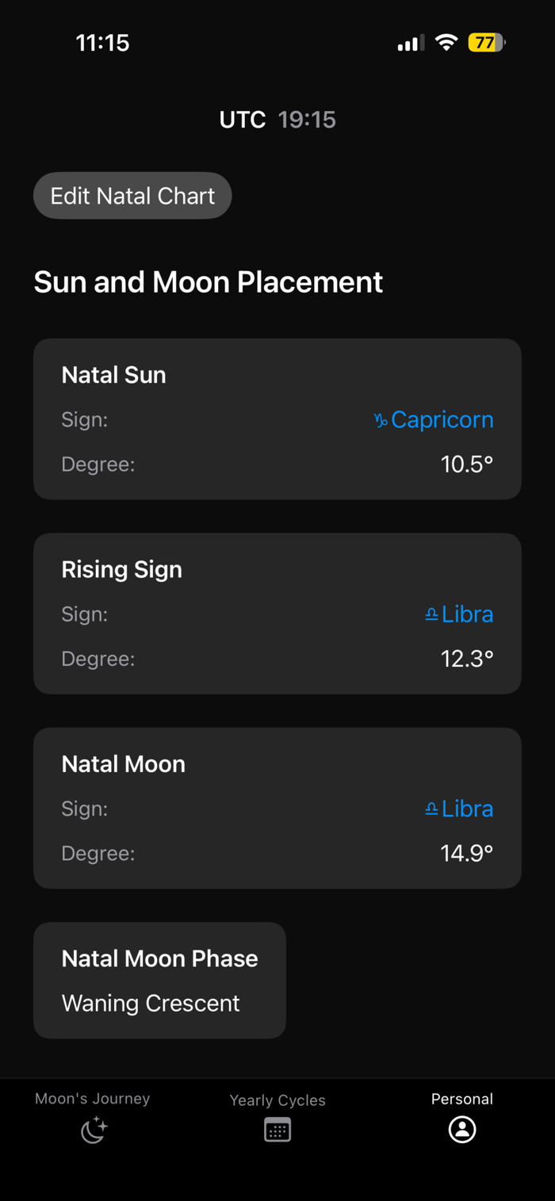The width and height of the screenshot is (555, 1201).
Task: Tap the crescent moon icon
Action: click(x=94, y=1130)
